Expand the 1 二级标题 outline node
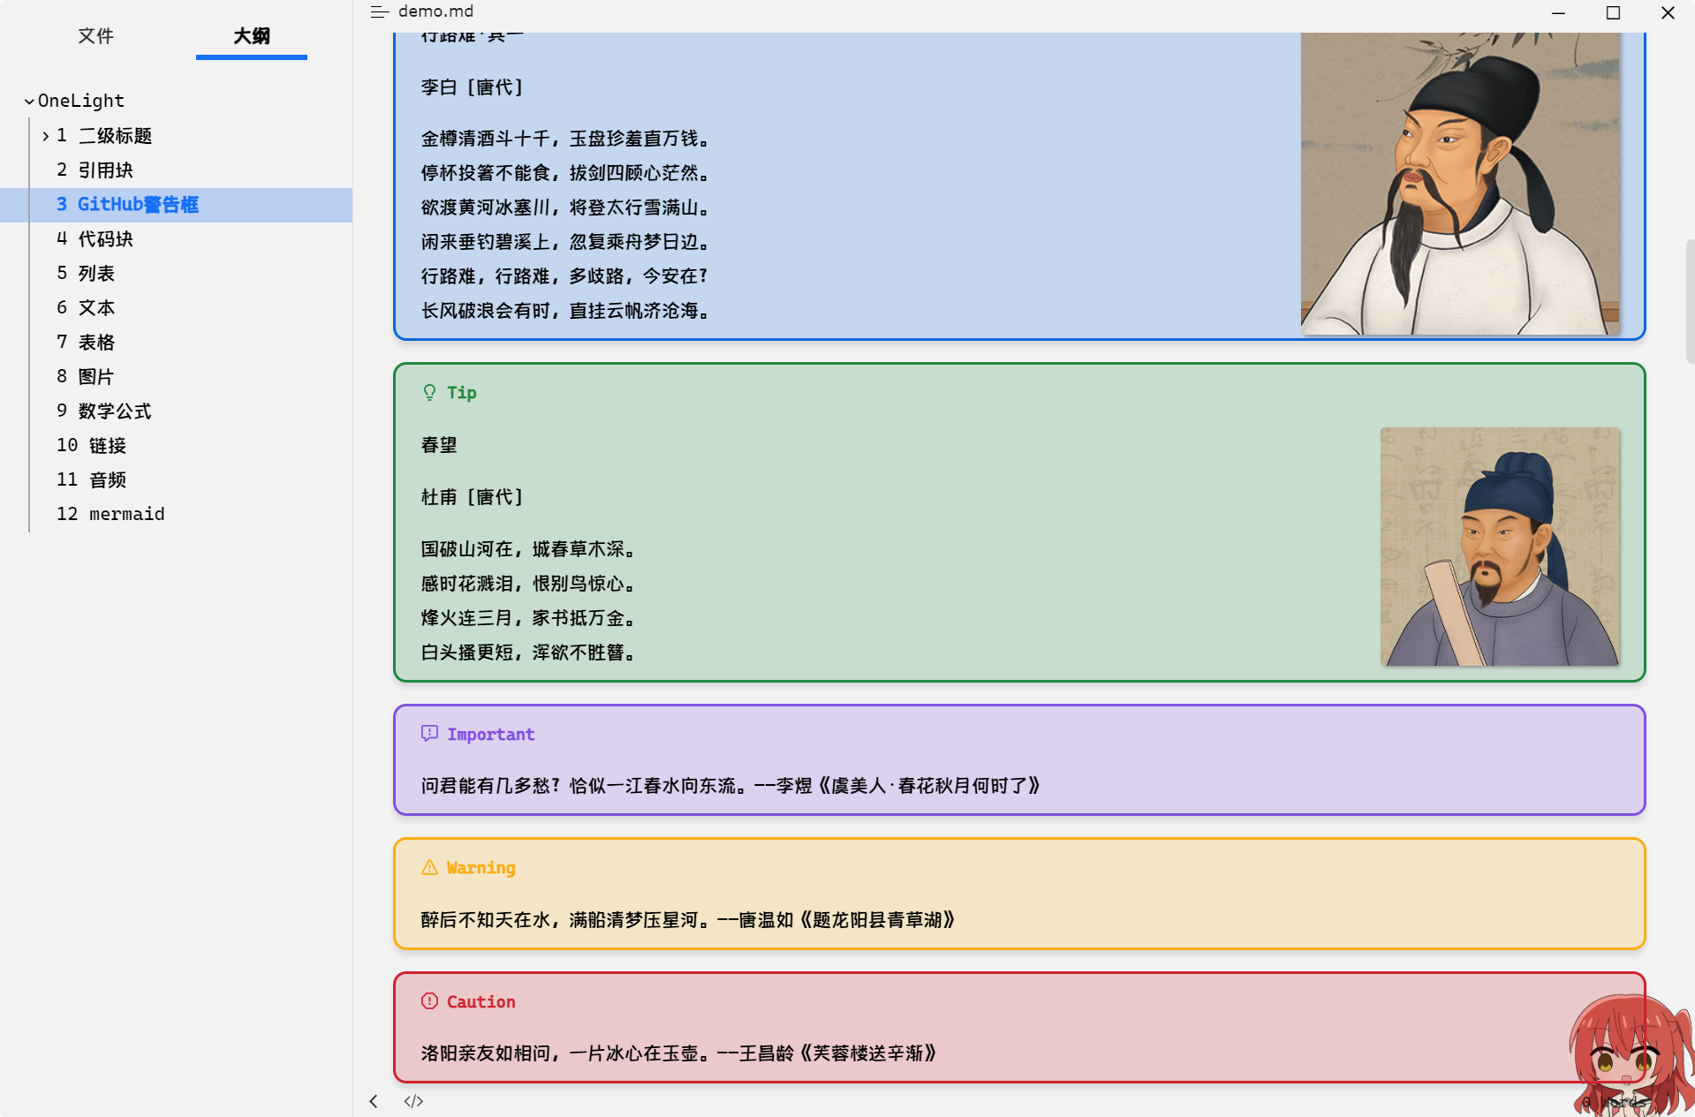This screenshot has width=1695, height=1117. [45, 136]
